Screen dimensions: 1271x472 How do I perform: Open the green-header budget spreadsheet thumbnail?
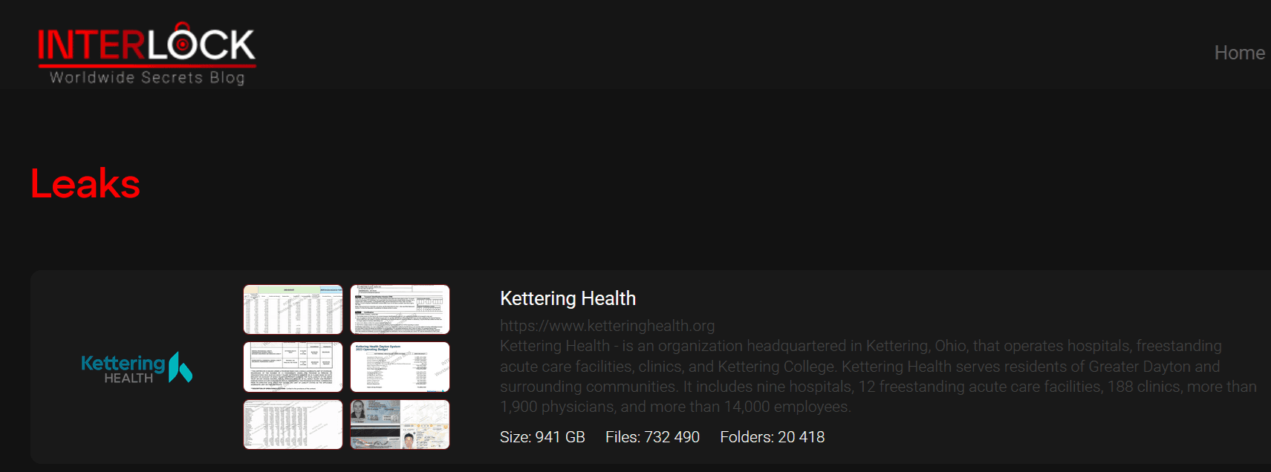click(293, 309)
